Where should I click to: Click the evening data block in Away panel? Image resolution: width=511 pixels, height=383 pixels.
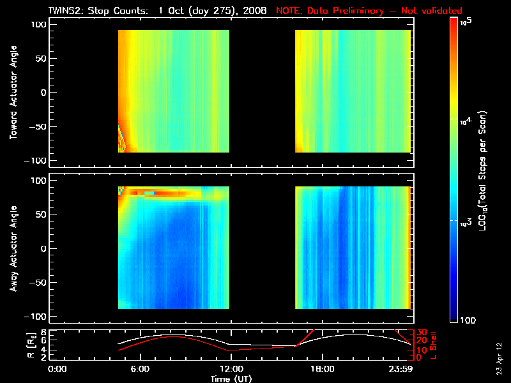click(x=352, y=248)
